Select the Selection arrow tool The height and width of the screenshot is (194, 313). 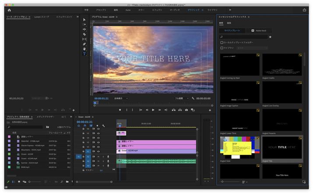tap(84, 19)
